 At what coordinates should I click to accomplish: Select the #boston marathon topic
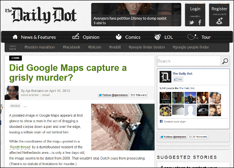tap(40, 47)
